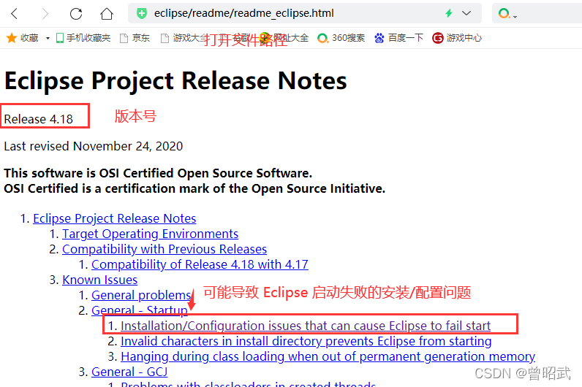This screenshot has width=582, height=387.
Task: Click the Baidu paw icon in bookmarks
Action: click(379, 38)
